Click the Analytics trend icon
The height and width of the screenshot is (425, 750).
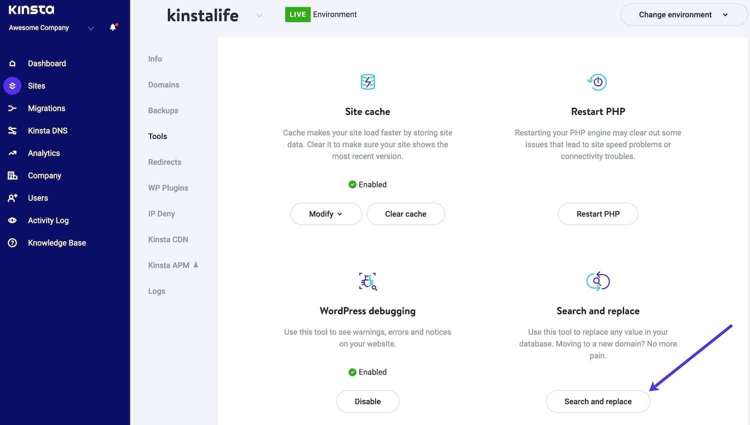point(12,153)
